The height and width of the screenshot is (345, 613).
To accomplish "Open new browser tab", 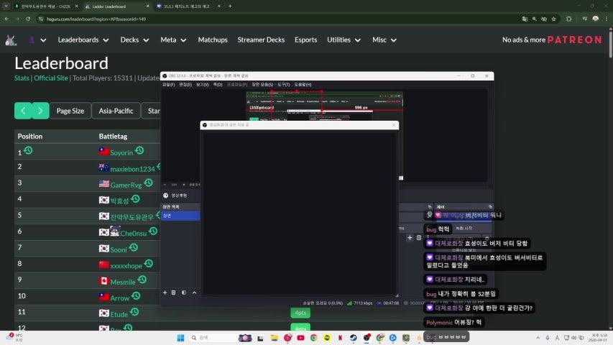I will [230, 6].
